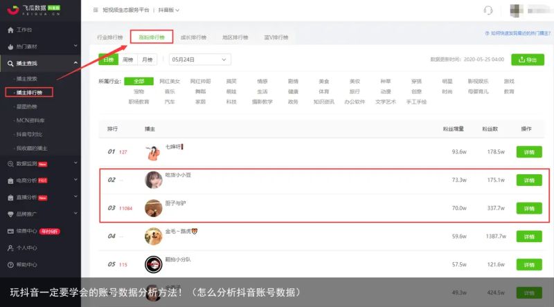The width and height of the screenshot is (554, 307).
Task: Filter by 游戏 industry
Action: click(509, 81)
